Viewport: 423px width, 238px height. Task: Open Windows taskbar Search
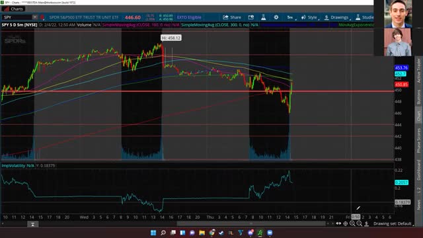pos(163,233)
